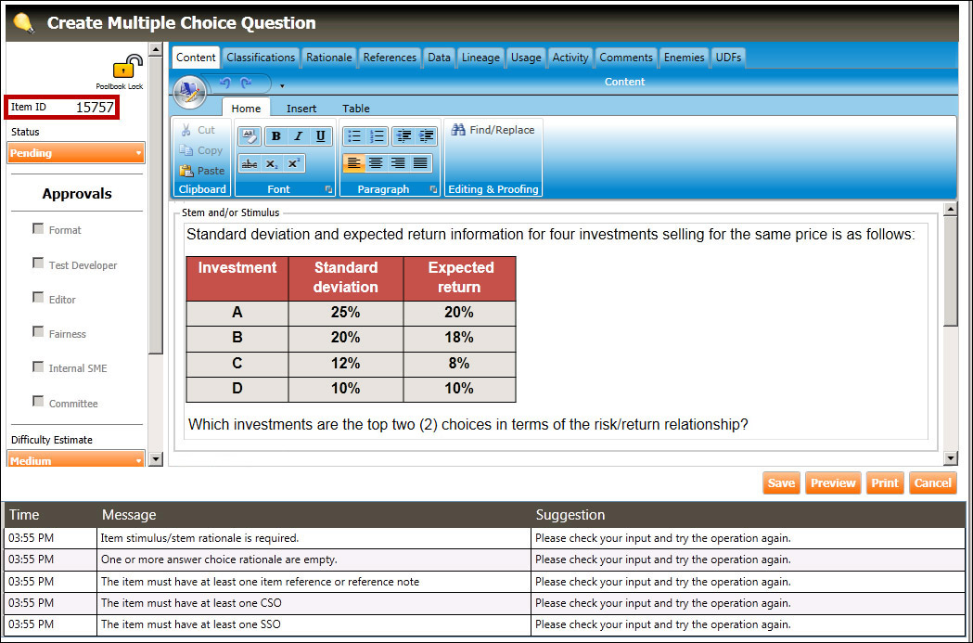Viewport: 973px width, 643px height.
Task: Click the Preview button
Action: [x=832, y=482]
